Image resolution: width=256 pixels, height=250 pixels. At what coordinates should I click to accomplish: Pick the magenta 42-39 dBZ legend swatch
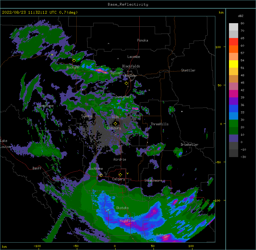coord(233,94)
